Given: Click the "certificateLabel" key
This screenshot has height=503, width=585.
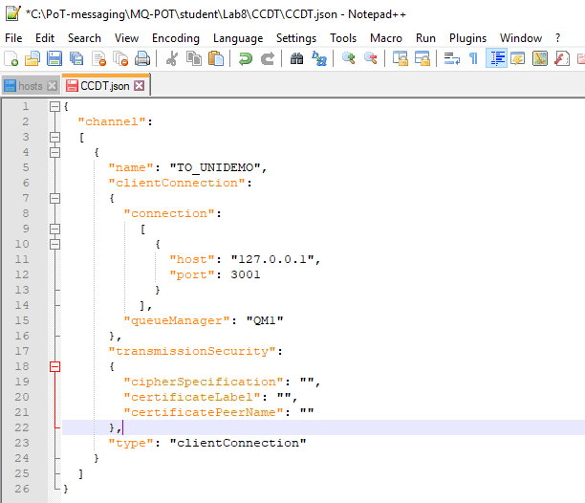Looking at the screenshot, I should 192,397.
